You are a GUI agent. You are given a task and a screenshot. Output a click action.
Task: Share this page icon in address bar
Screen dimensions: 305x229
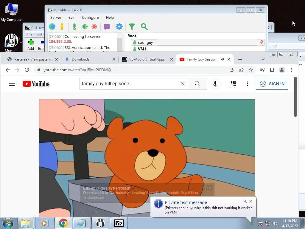[x=241, y=70]
